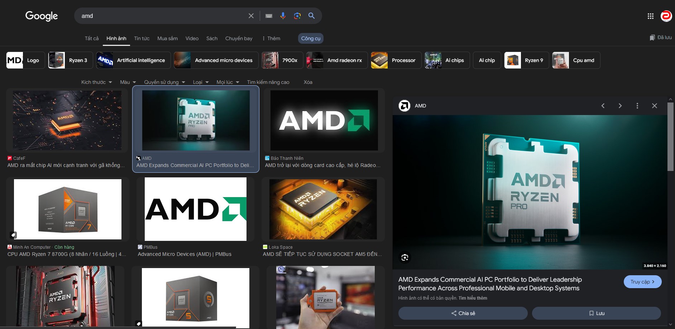Open the Tin tức tab
This screenshot has width=675, height=329.
pyautogui.click(x=142, y=38)
